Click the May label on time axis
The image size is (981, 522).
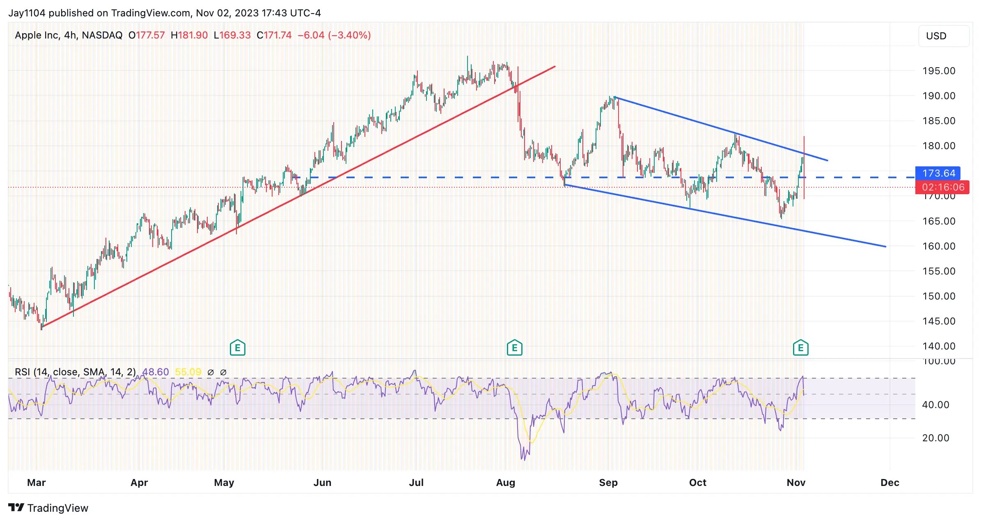224,483
